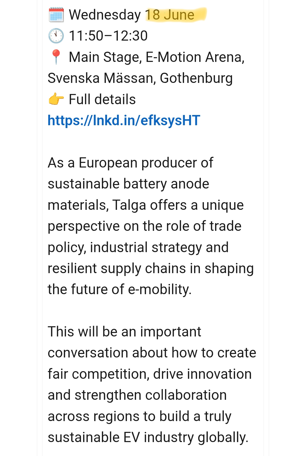Click the word e-mobility

[160, 289]
